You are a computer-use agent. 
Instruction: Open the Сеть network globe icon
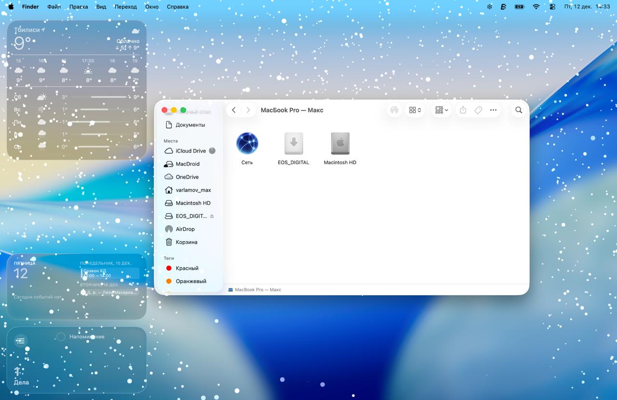(x=247, y=143)
